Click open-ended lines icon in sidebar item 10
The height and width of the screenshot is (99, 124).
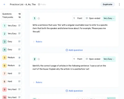19,97
